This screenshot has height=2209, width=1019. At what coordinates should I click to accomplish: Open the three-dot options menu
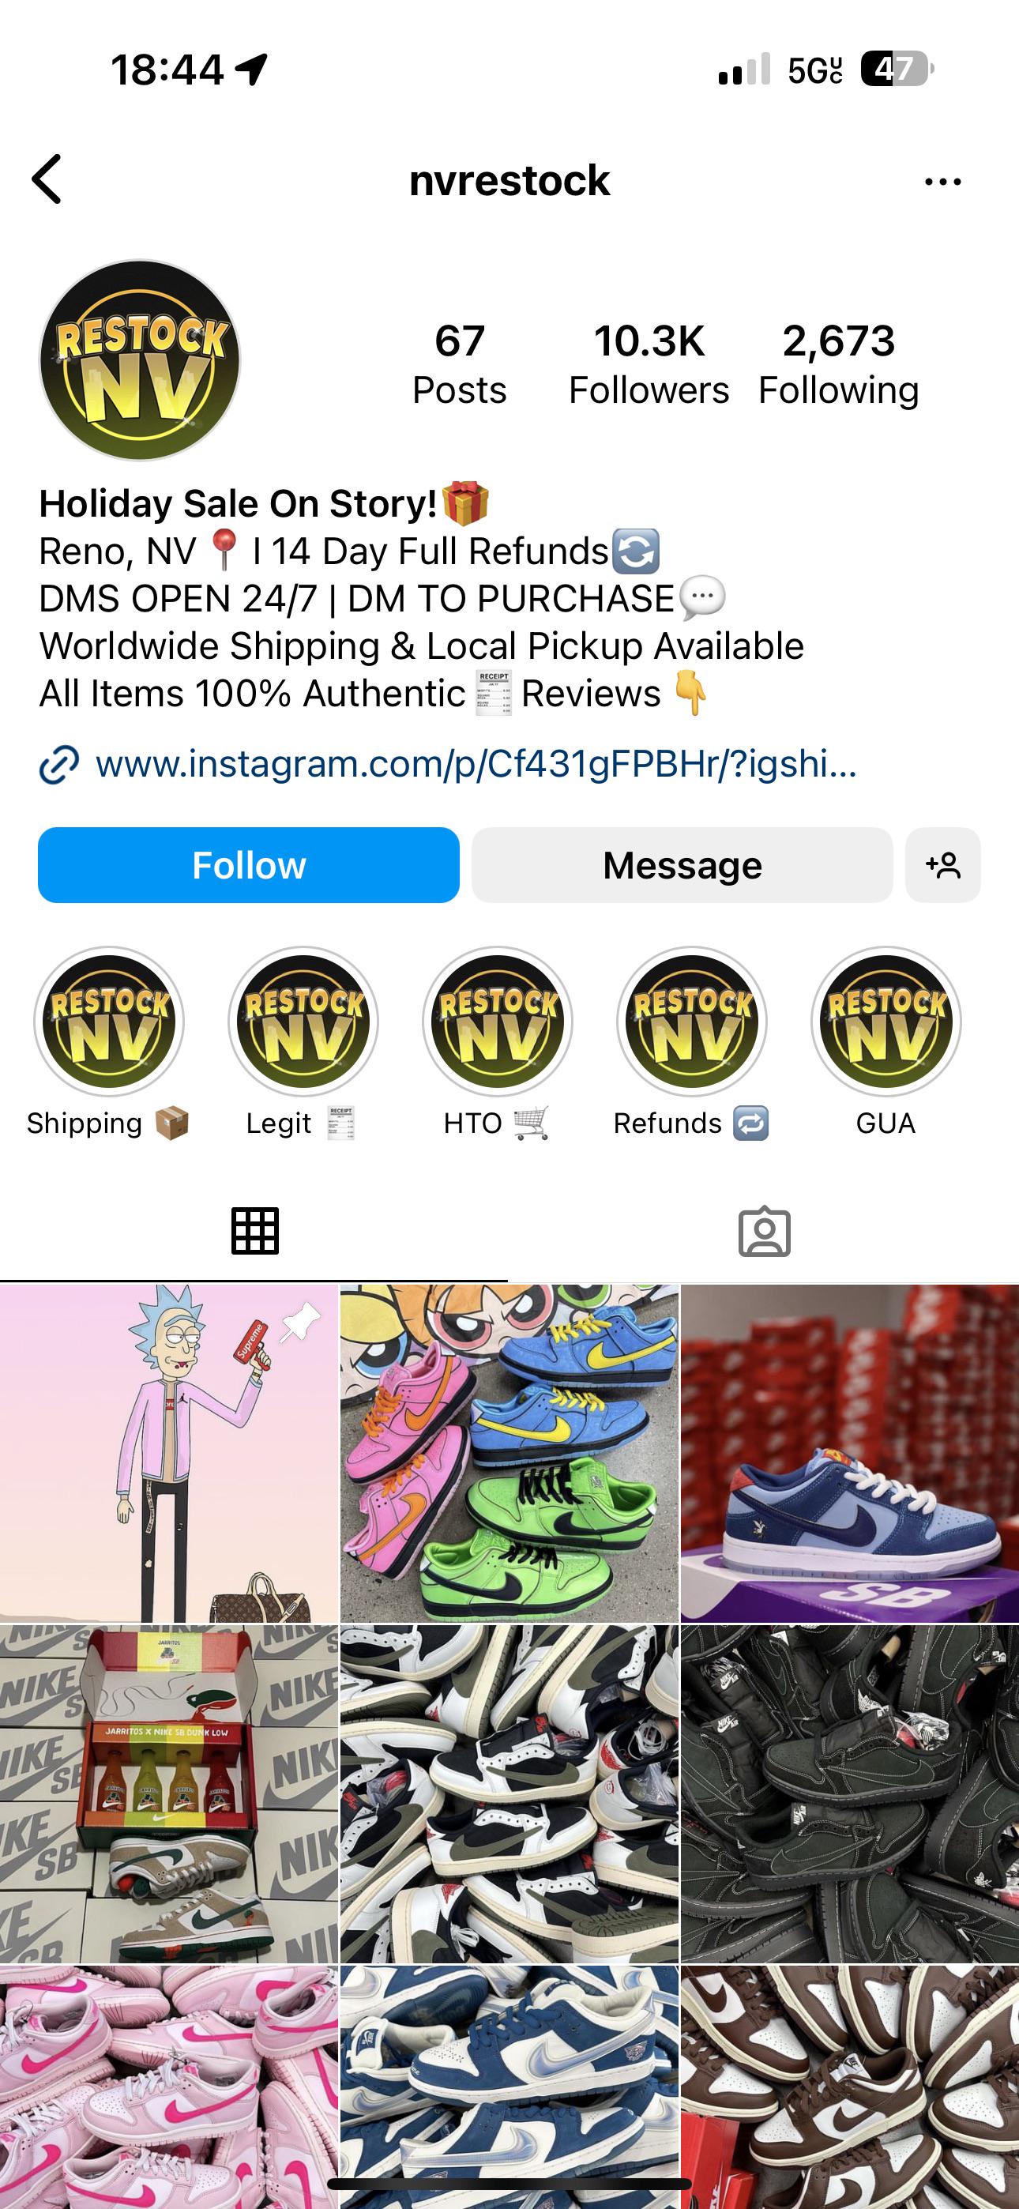(x=942, y=181)
